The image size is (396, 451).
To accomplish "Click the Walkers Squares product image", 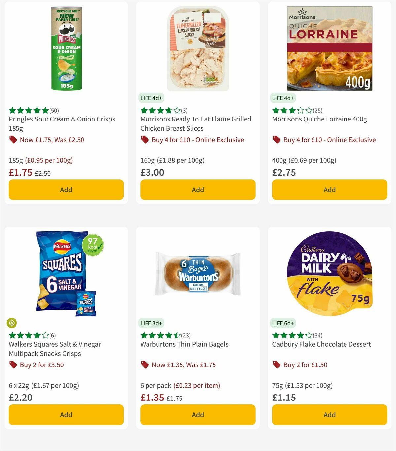I will click(x=66, y=274).
